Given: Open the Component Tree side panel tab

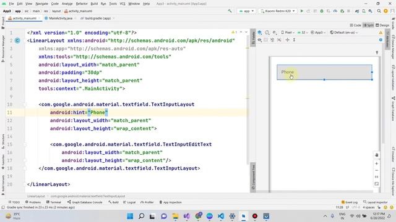Looking at the screenshot, I should point(253,178).
